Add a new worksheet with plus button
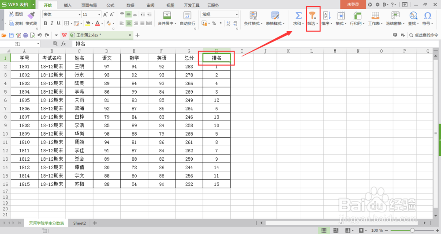Viewport: 441px width, 234px height. pyautogui.click(x=95, y=223)
